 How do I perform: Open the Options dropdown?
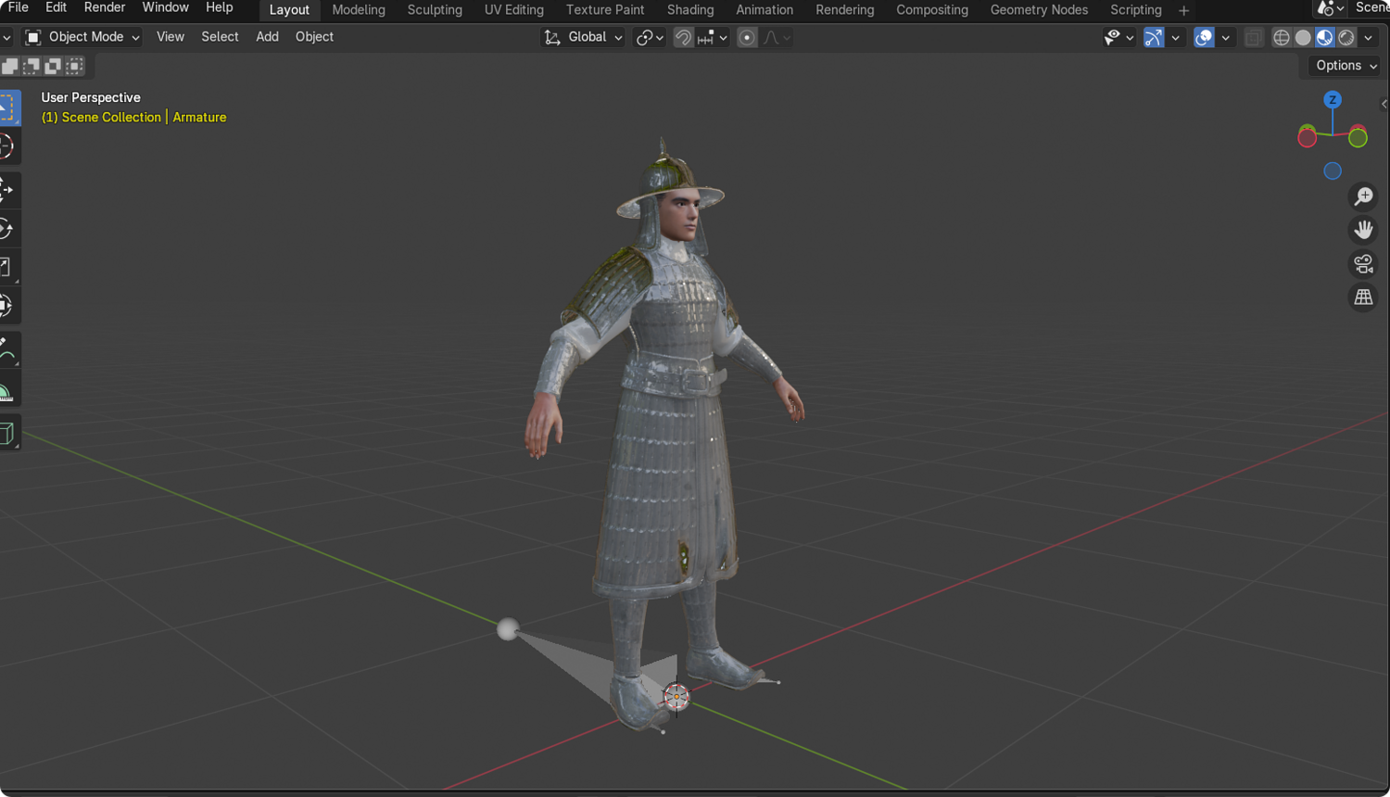[x=1346, y=66]
